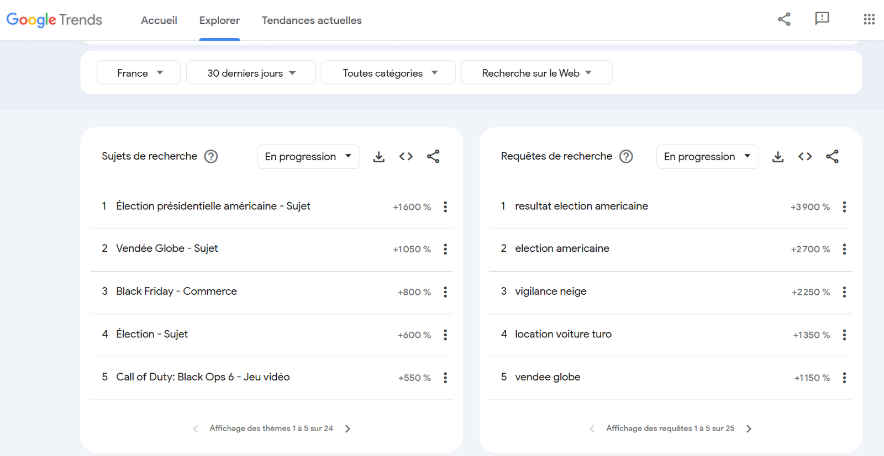Open more options for Élection - Sujet
The height and width of the screenshot is (456, 884).
445,335
